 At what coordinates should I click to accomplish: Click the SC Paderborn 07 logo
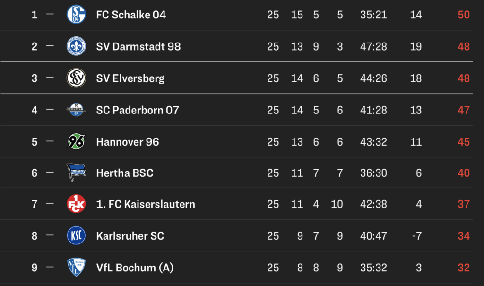tap(76, 110)
